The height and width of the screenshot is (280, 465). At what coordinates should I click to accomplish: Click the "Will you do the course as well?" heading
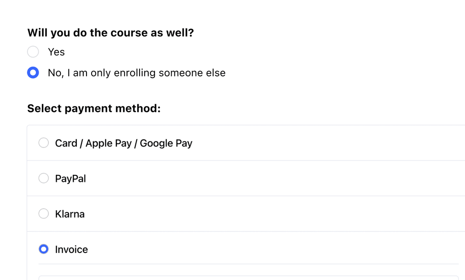[111, 33]
